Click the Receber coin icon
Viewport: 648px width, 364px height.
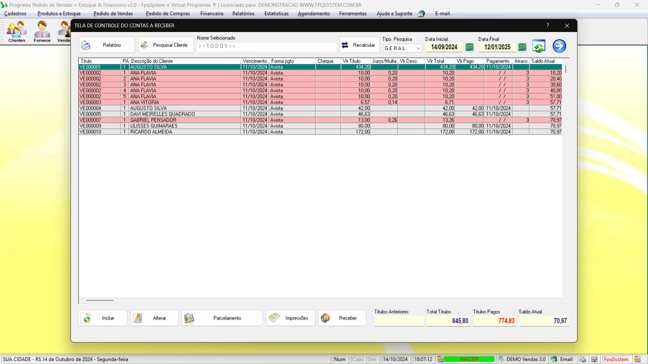coord(325,318)
